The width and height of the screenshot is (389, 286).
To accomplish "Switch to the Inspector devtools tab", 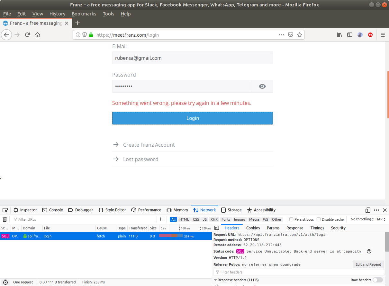I will point(25,210).
